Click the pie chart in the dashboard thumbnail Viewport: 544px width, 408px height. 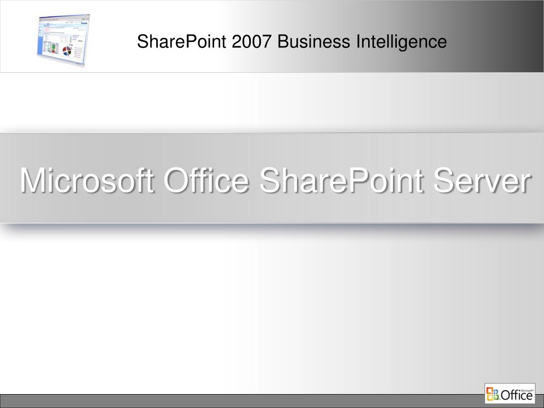(66, 51)
